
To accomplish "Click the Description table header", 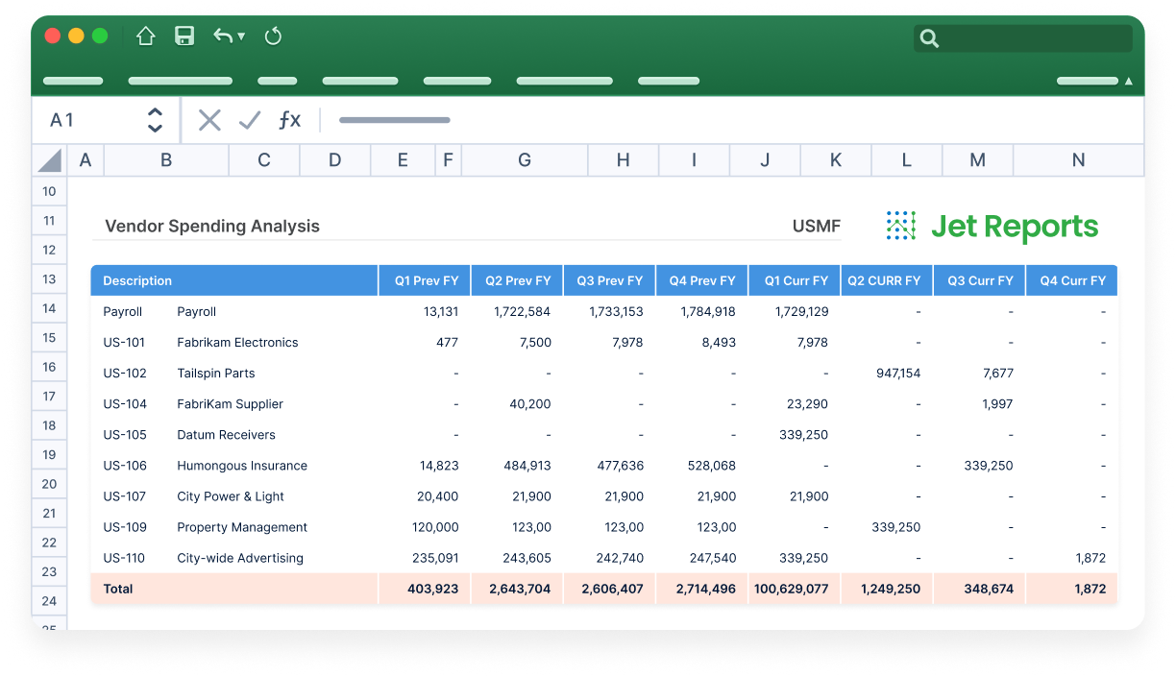I will coord(137,281).
